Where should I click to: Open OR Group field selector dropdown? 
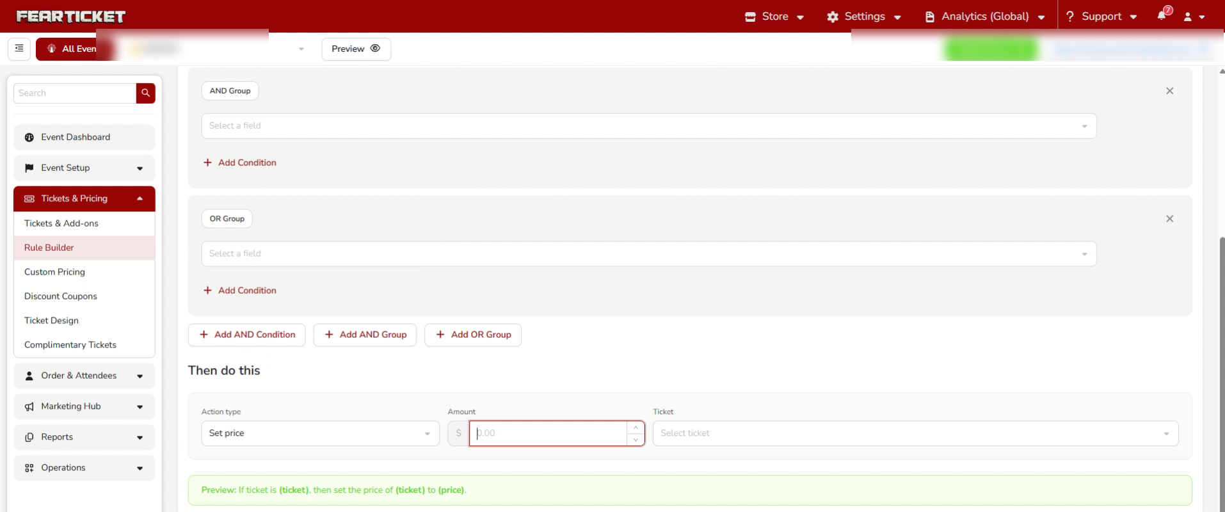[x=649, y=254]
